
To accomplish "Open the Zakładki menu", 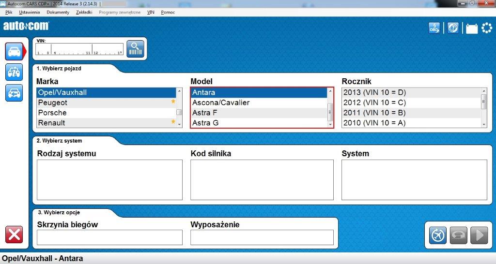I will tap(84, 12).
